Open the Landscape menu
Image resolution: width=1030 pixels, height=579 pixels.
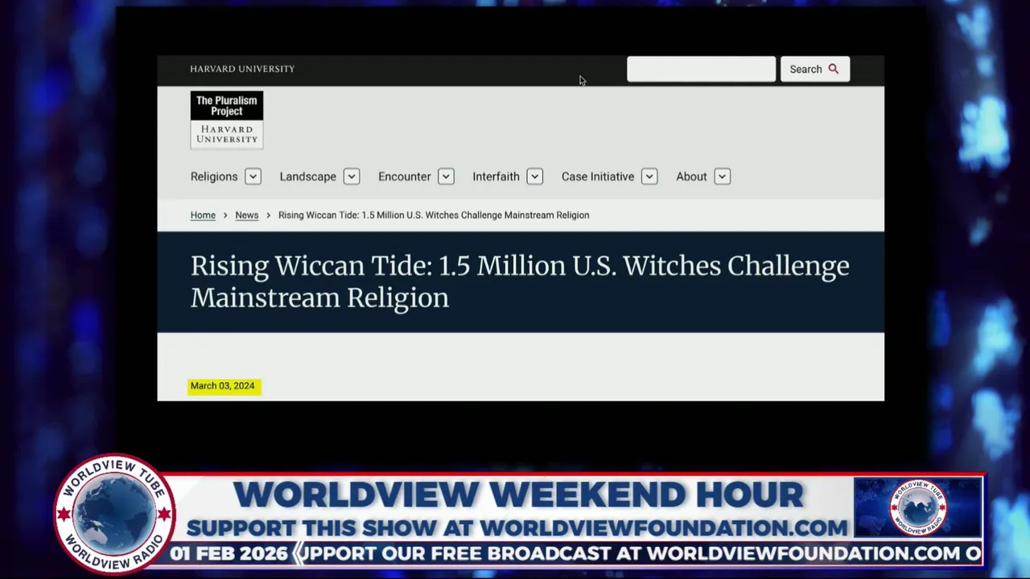(307, 176)
